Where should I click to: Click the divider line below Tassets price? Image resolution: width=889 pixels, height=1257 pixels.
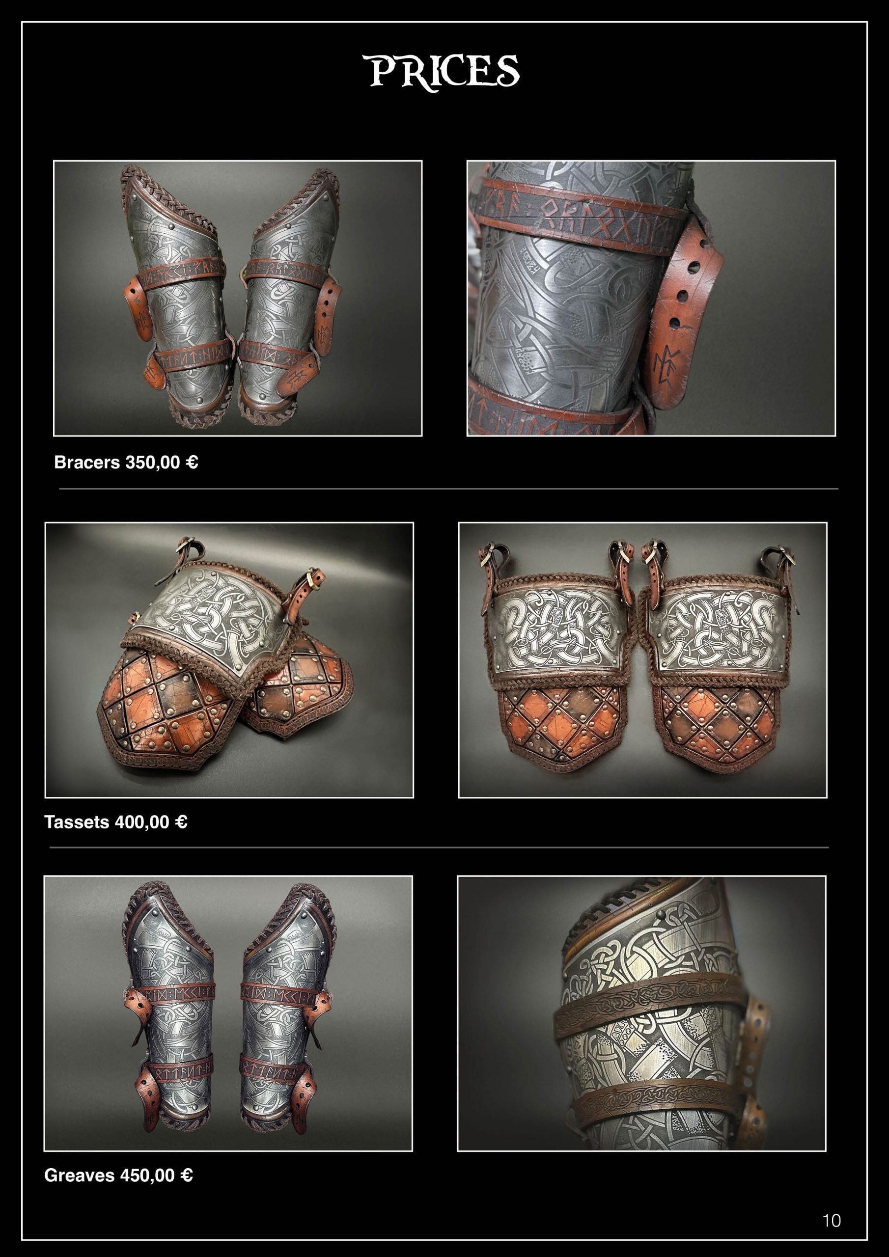(439, 847)
